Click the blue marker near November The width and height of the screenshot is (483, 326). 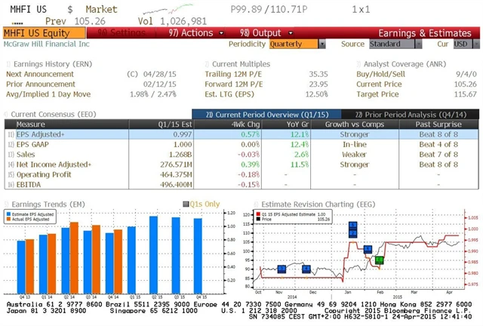(x=281, y=269)
